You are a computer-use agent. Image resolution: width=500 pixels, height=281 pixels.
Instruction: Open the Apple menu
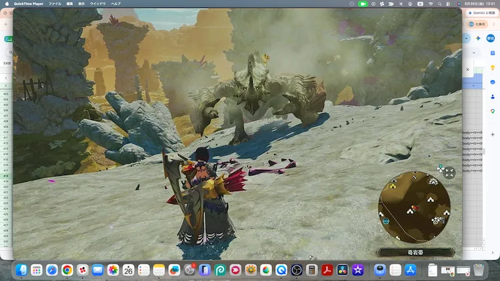(x=7, y=4)
